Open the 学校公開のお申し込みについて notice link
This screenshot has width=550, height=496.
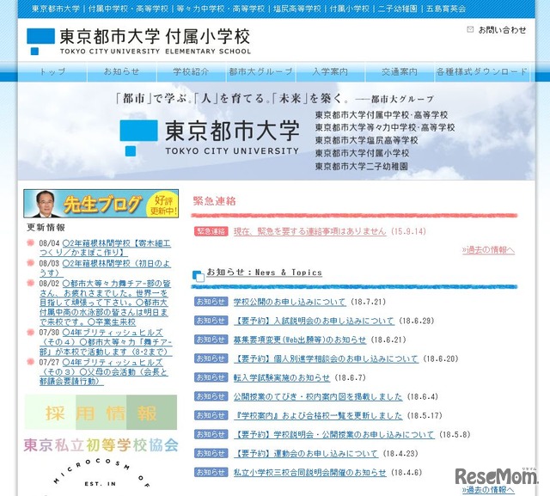289,302
